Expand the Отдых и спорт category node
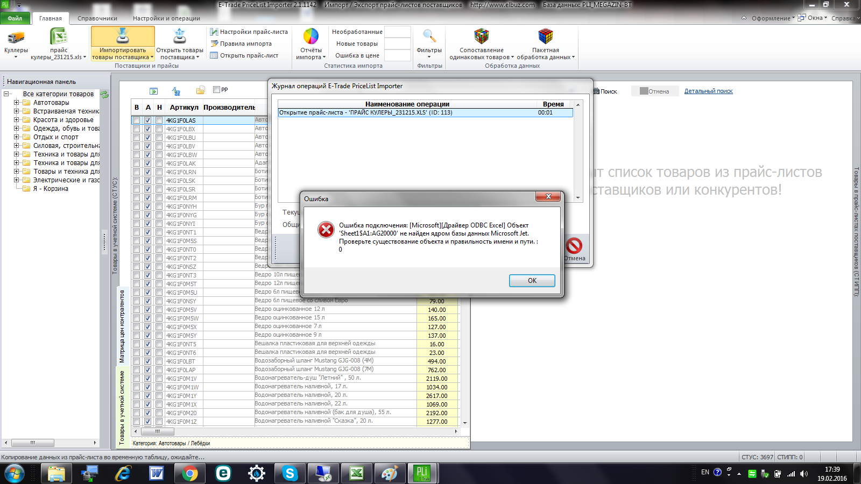861x484 pixels. (16, 137)
